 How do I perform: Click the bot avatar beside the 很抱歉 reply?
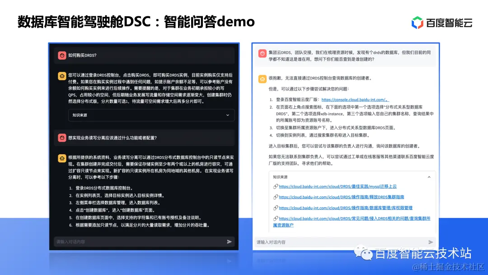pyautogui.click(x=263, y=79)
